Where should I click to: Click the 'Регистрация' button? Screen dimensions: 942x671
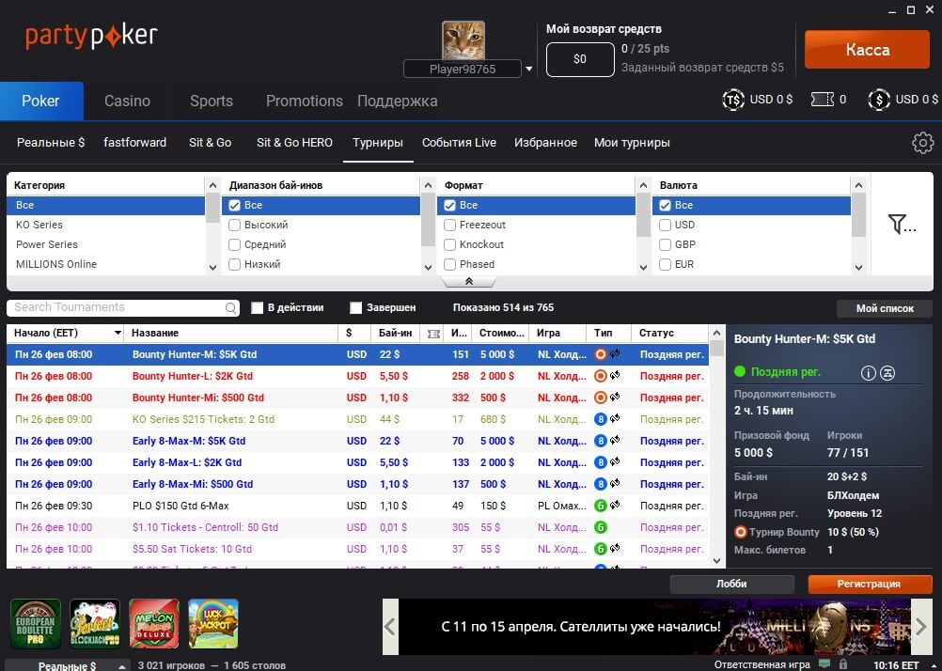pyautogui.click(x=869, y=584)
